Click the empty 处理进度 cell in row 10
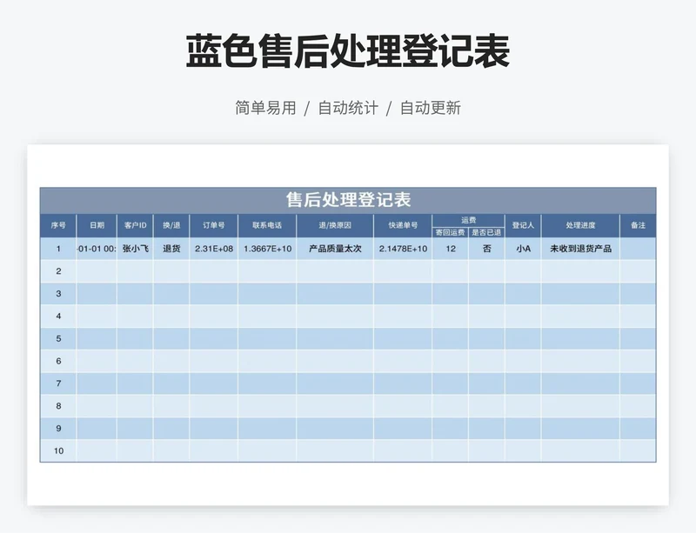 tap(580, 451)
